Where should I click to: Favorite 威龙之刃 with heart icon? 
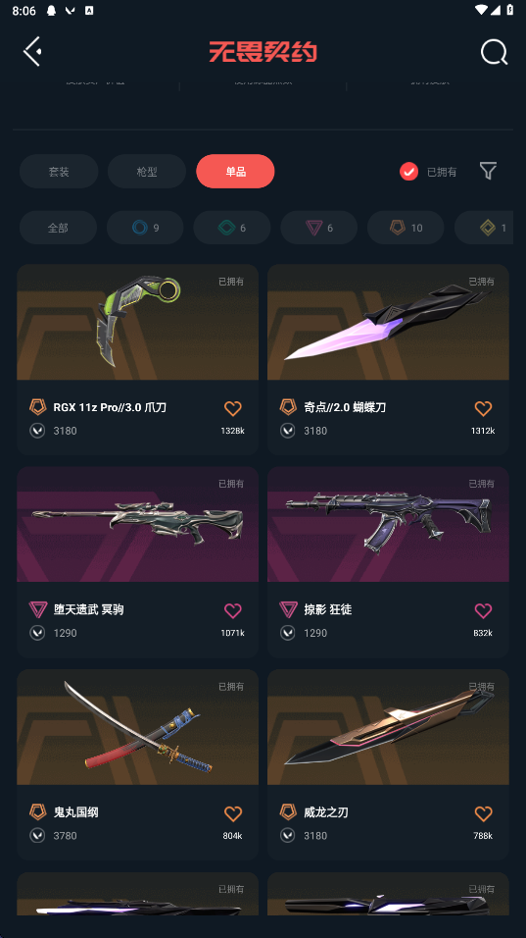[x=483, y=813]
